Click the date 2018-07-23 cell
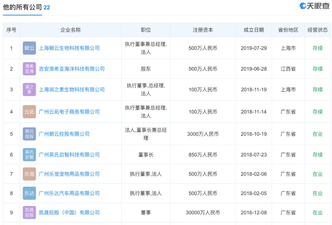Image resolution: width=332 pixels, height=225 pixels. click(x=254, y=155)
